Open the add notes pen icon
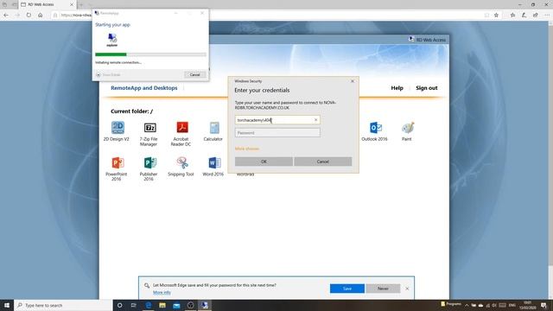553x311 pixels. (x=524, y=16)
